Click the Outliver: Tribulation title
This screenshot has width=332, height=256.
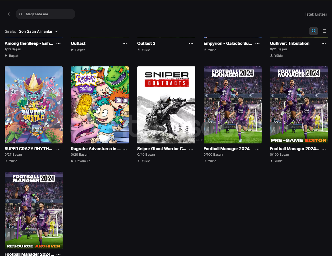click(x=290, y=43)
